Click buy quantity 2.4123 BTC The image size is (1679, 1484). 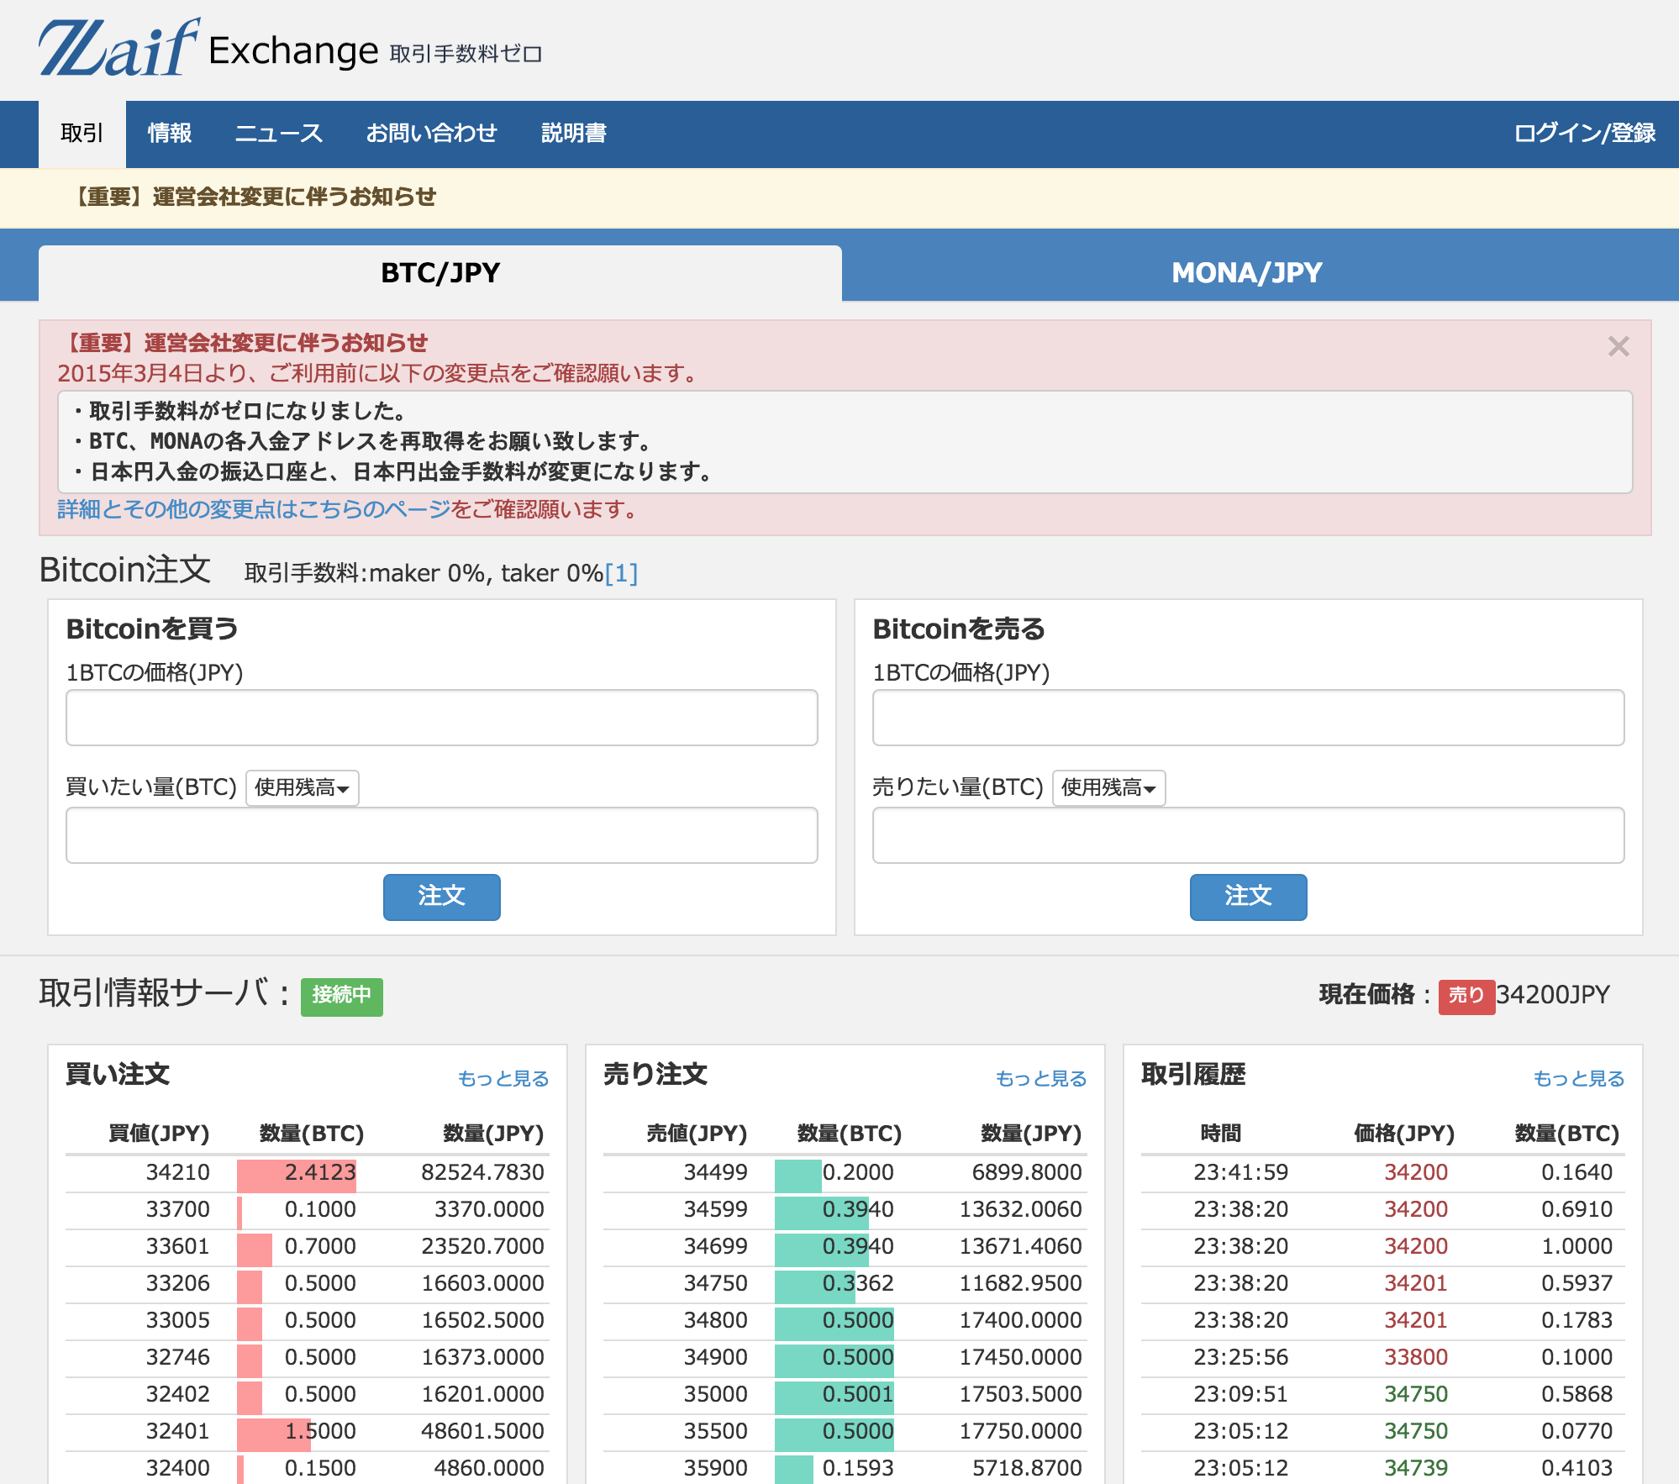point(320,1172)
